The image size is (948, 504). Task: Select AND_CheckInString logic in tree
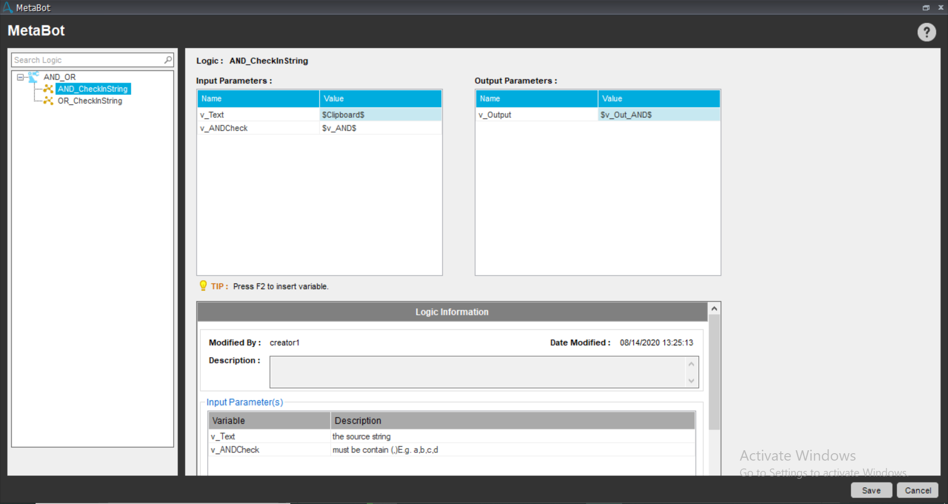point(93,89)
